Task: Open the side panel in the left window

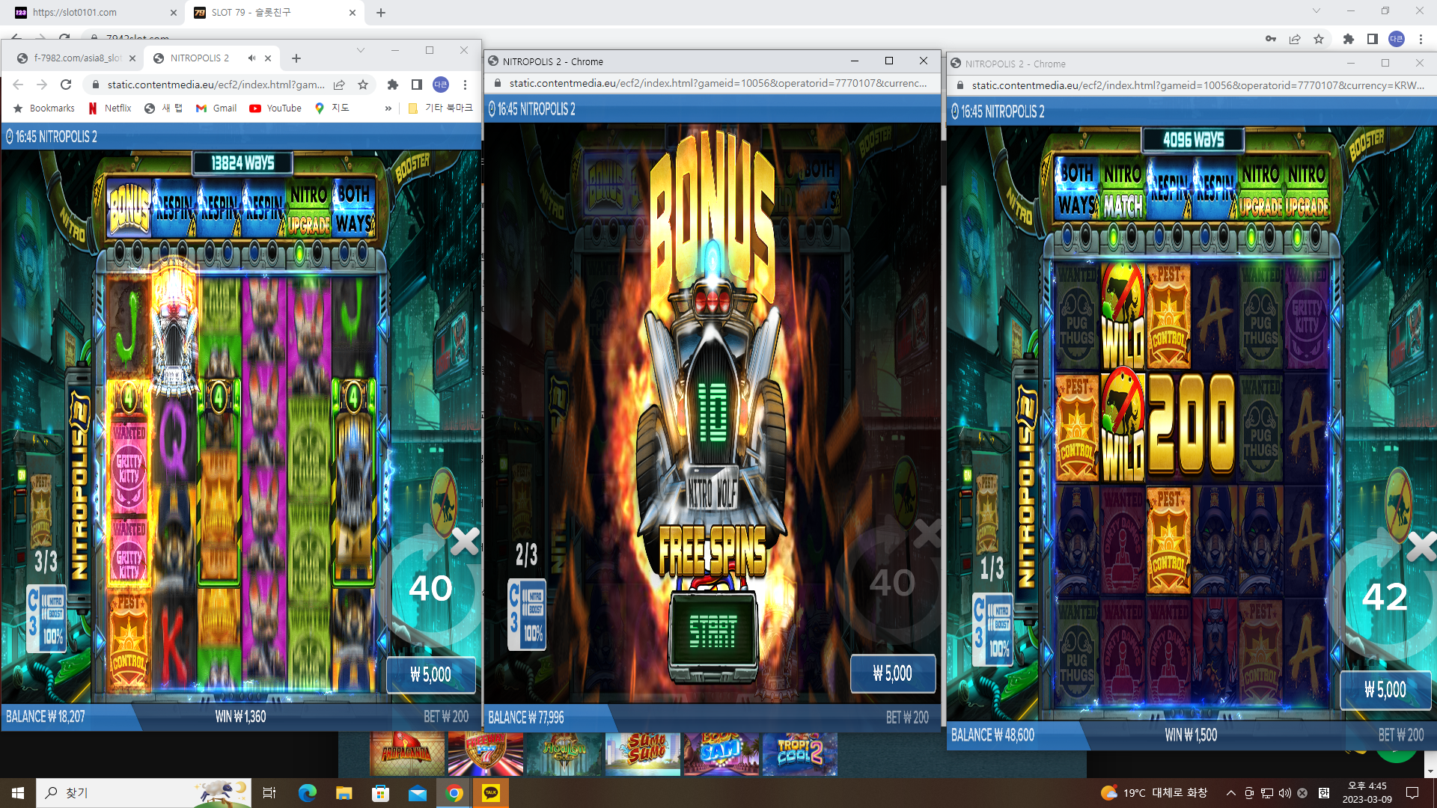Action: pyautogui.click(x=417, y=85)
